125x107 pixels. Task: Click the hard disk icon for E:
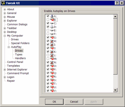52,30
